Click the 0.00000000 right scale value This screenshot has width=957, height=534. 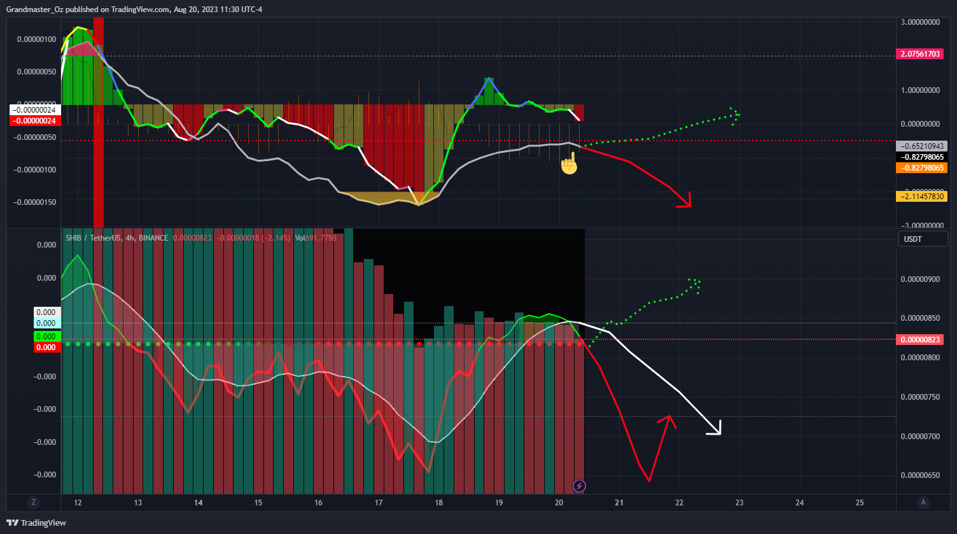tap(920, 124)
